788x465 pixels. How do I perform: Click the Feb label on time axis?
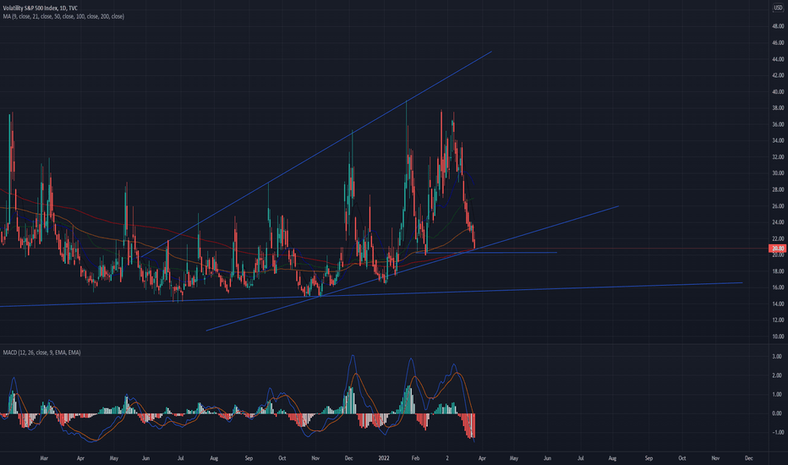415,458
